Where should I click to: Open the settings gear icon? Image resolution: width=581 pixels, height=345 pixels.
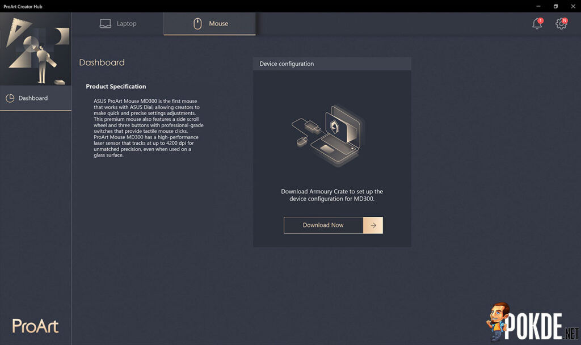pyautogui.click(x=561, y=24)
